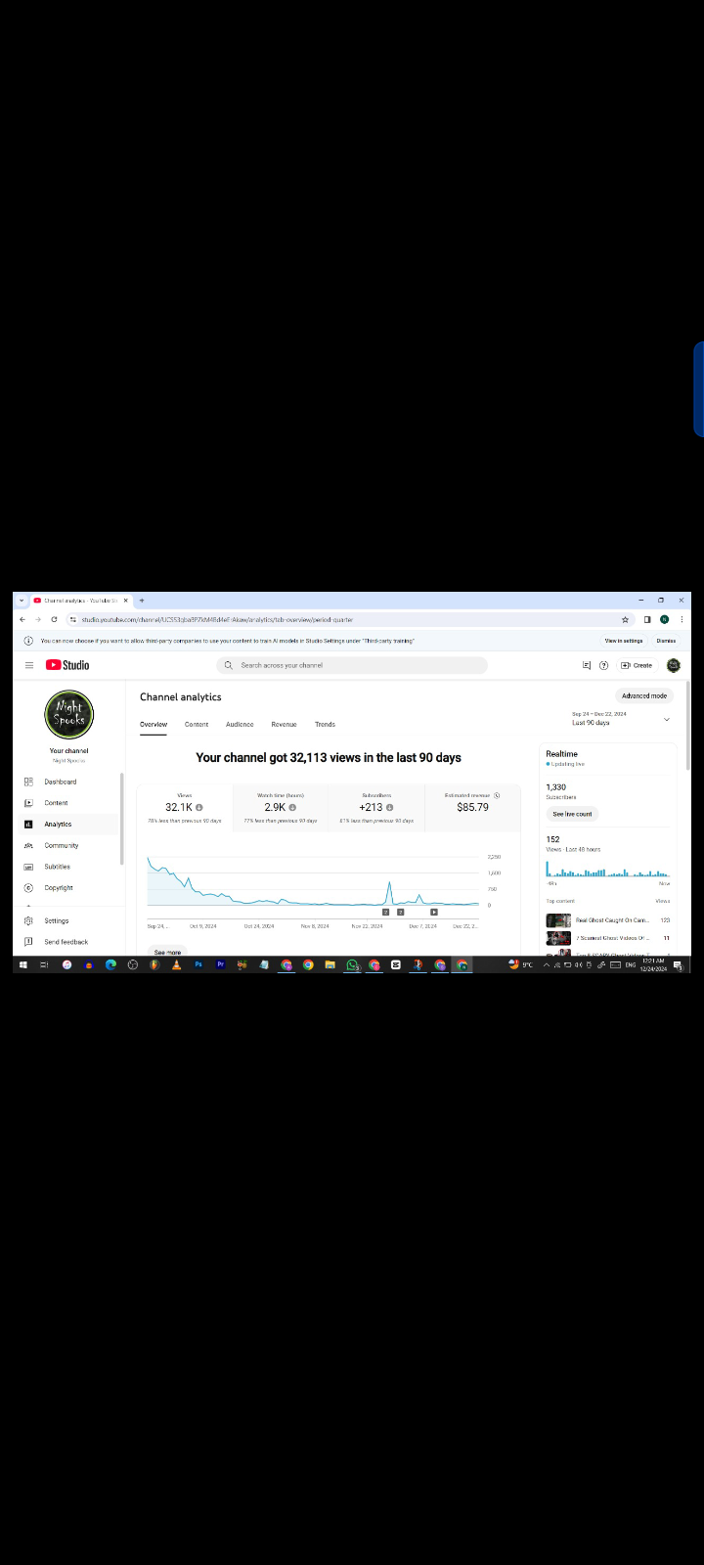This screenshot has width=704, height=1565.
Task: Click the See live count button
Action: pyautogui.click(x=572, y=814)
